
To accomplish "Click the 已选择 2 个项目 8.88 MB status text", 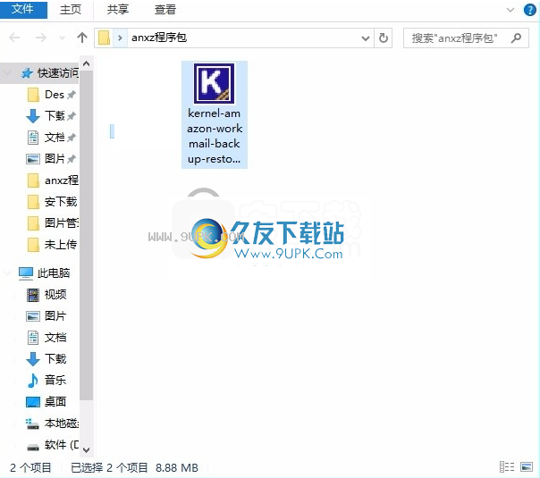I will 135,467.
